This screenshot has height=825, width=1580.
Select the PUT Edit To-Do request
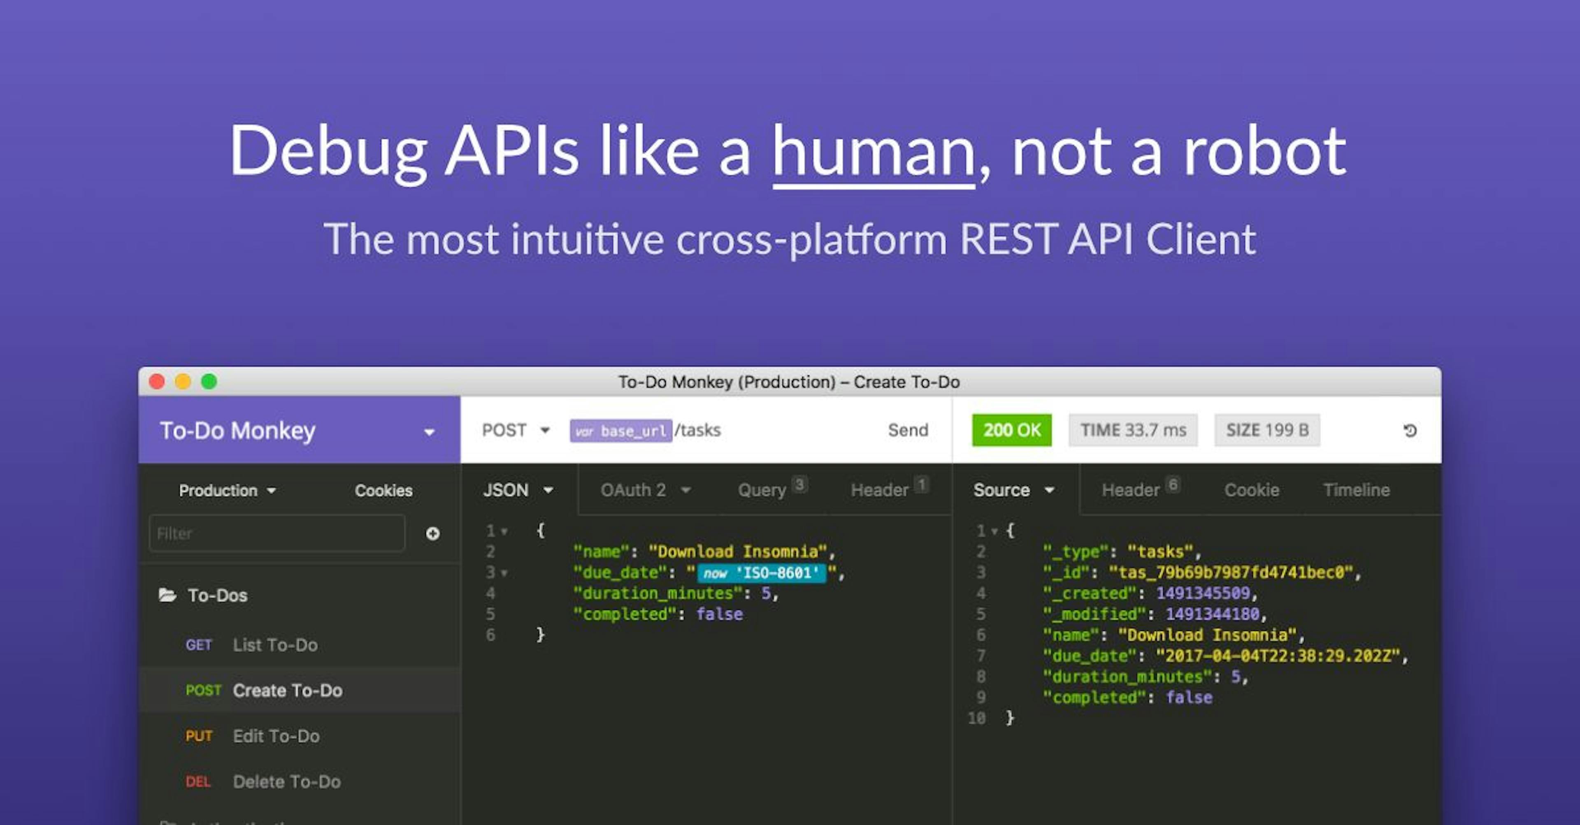click(x=276, y=735)
